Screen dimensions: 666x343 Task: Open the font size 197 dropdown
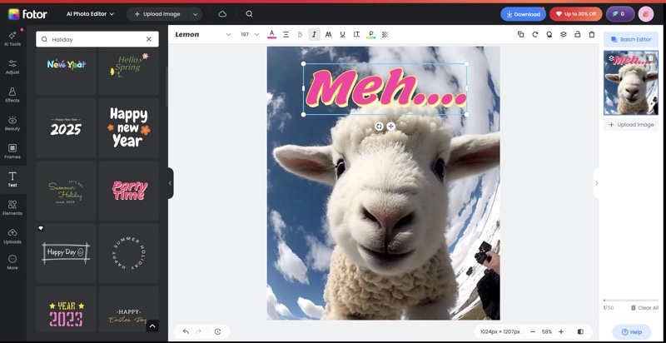(x=250, y=34)
